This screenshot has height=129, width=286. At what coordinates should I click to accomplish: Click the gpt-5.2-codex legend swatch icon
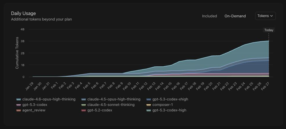pyautogui.click(x=84, y=110)
